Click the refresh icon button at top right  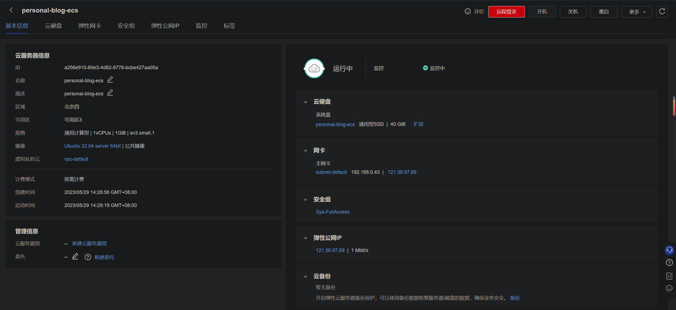pyautogui.click(x=662, y=11)
